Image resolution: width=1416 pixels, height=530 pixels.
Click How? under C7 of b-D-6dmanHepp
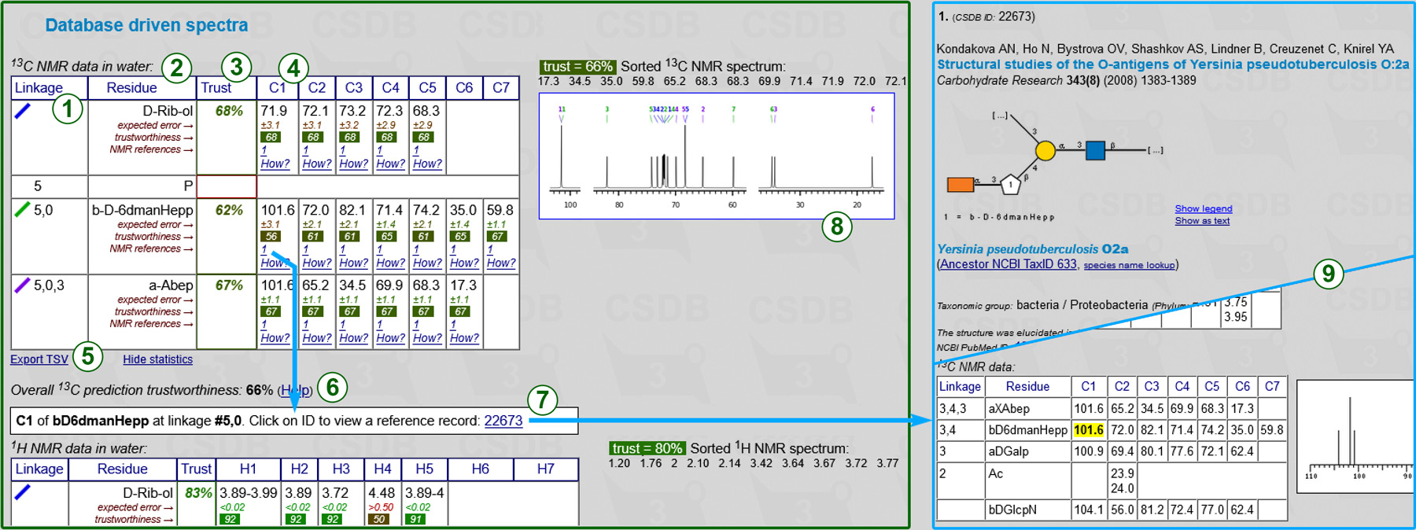pos(501,263)
